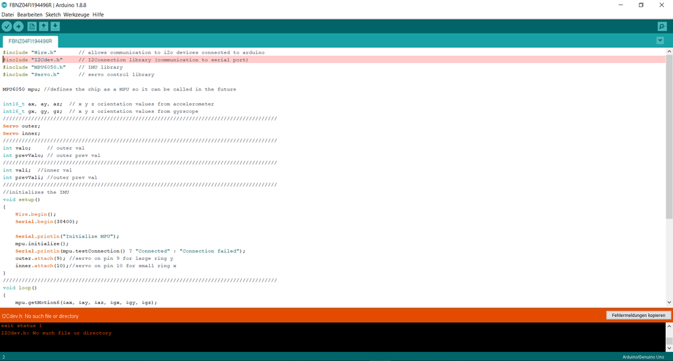Click the //initializes the IMU comment
The image size is (673, 361).
(x=36, y=192)
